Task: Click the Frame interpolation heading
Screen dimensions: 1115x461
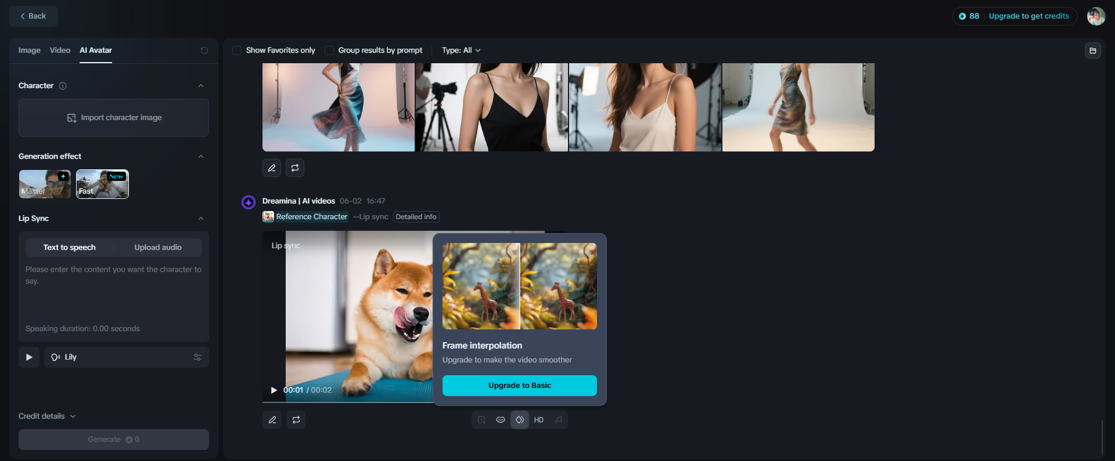Action: click(x=482, y=346)
